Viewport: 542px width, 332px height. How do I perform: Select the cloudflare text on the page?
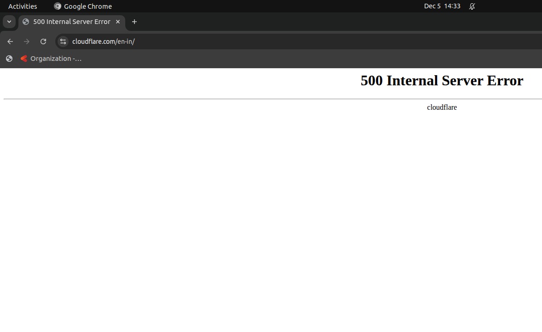point(442,107)
